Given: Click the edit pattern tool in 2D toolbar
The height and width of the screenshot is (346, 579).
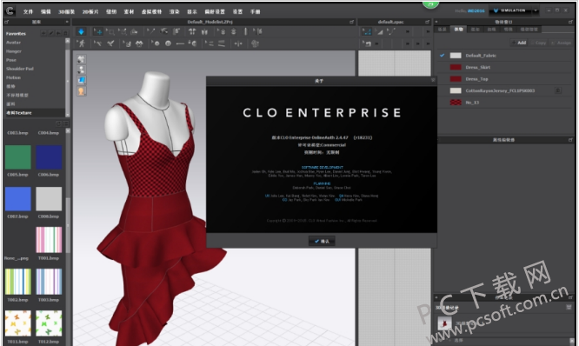Looking at the screenshot, I should [367, 32].
